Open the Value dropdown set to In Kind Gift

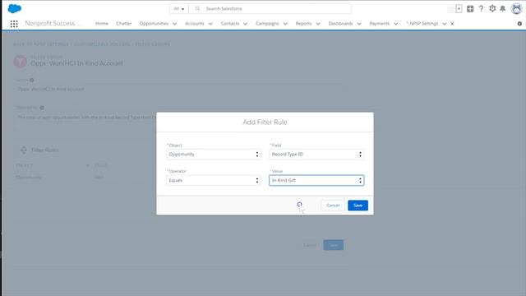click(316, 181)
